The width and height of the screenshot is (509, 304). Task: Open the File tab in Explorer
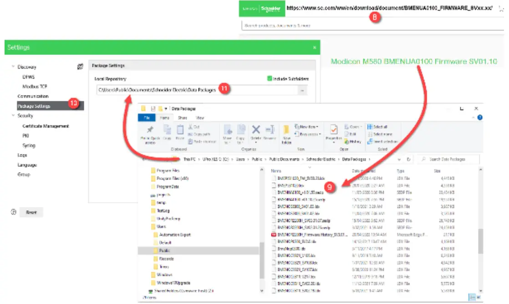(x=147, y=118)
